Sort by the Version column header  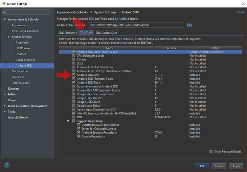[171, 48]
